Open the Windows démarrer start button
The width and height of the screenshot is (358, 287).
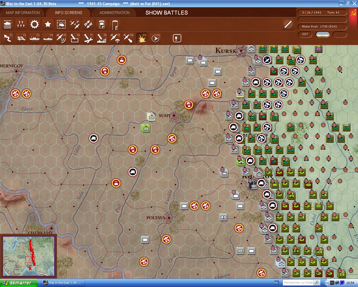click(19, 283)
